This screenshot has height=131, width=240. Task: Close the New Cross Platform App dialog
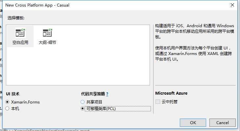coord(232,5)
